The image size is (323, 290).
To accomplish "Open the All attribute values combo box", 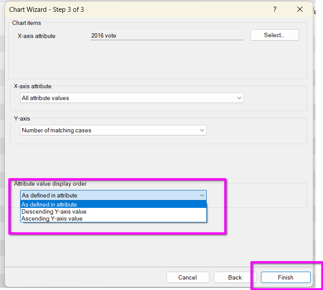I will click(131, 98).
